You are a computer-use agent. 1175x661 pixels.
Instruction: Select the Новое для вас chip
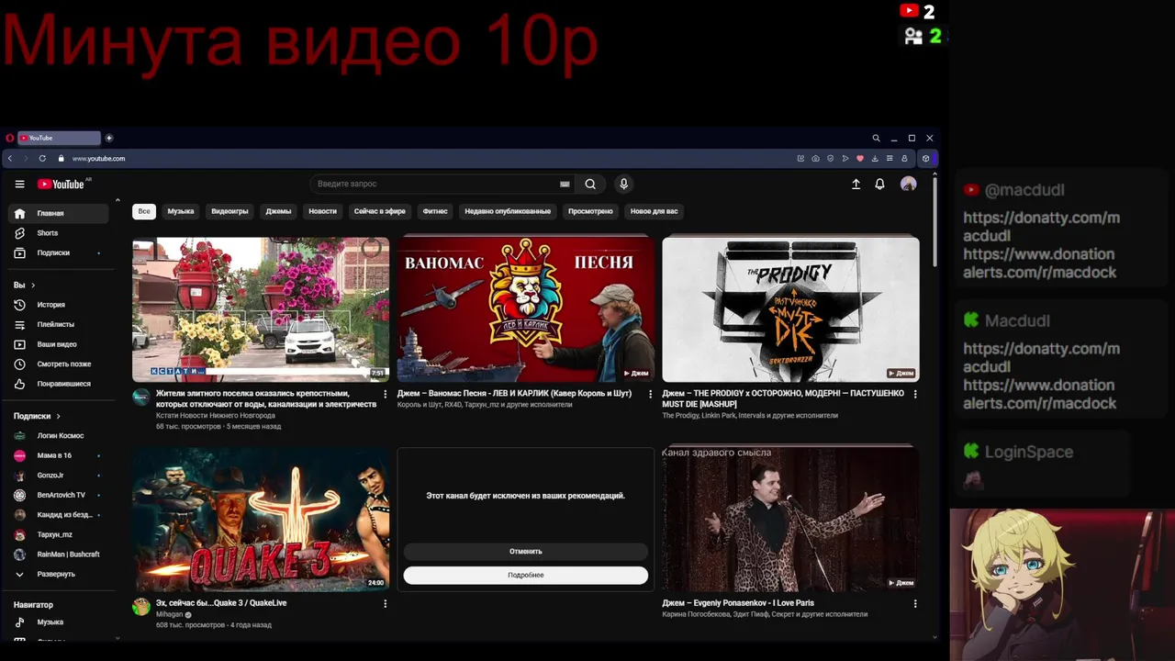[x=655, y=211]
